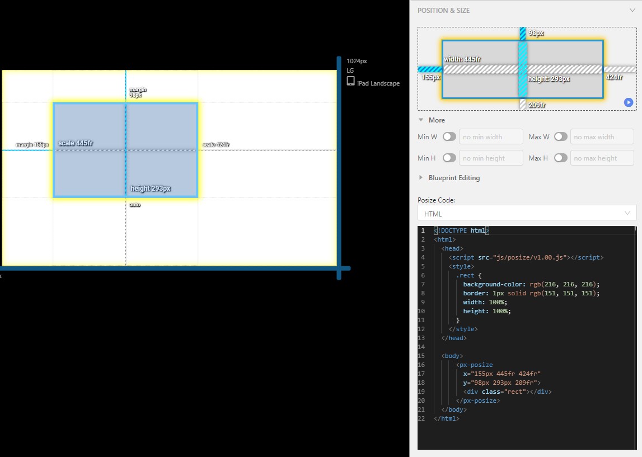Select the 424fr right value in diagram
The image size is (642, 457).
(x=614, y=77)
